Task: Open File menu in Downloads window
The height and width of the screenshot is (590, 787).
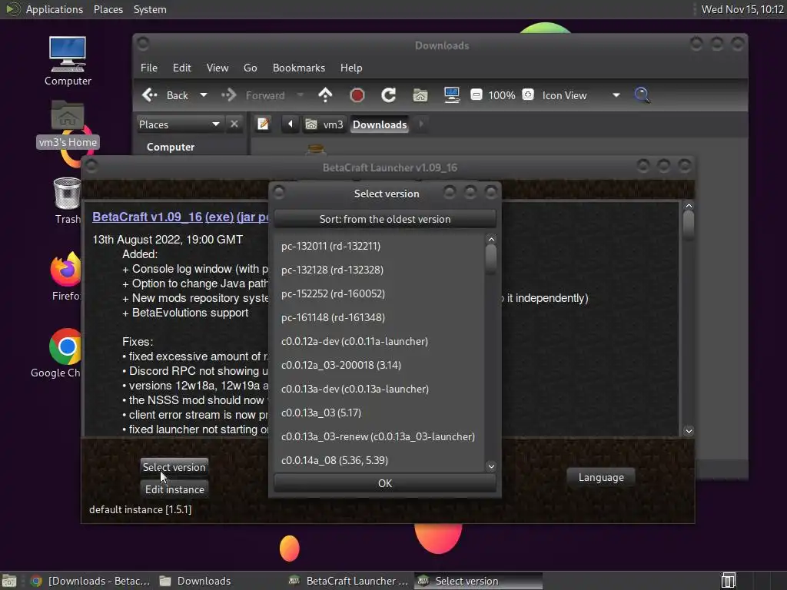Action: tap(148, 68)
